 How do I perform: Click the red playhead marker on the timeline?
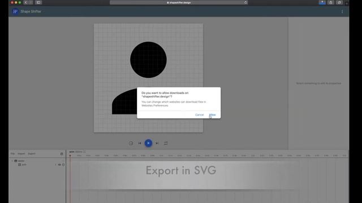(x=70, y=156)
